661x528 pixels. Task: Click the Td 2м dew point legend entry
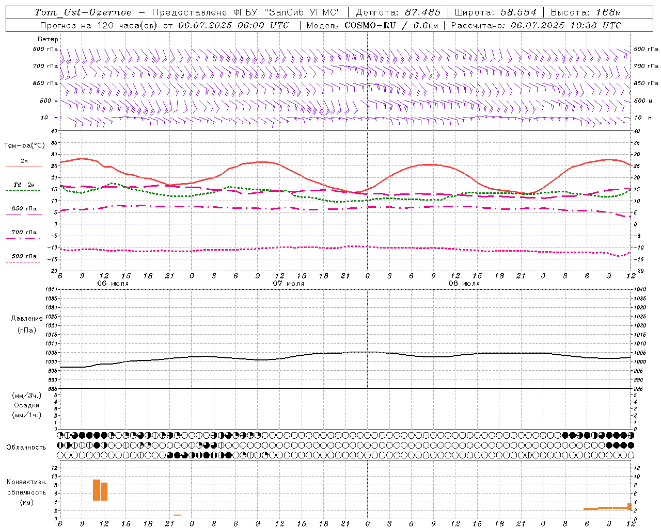tap(24, 187)
